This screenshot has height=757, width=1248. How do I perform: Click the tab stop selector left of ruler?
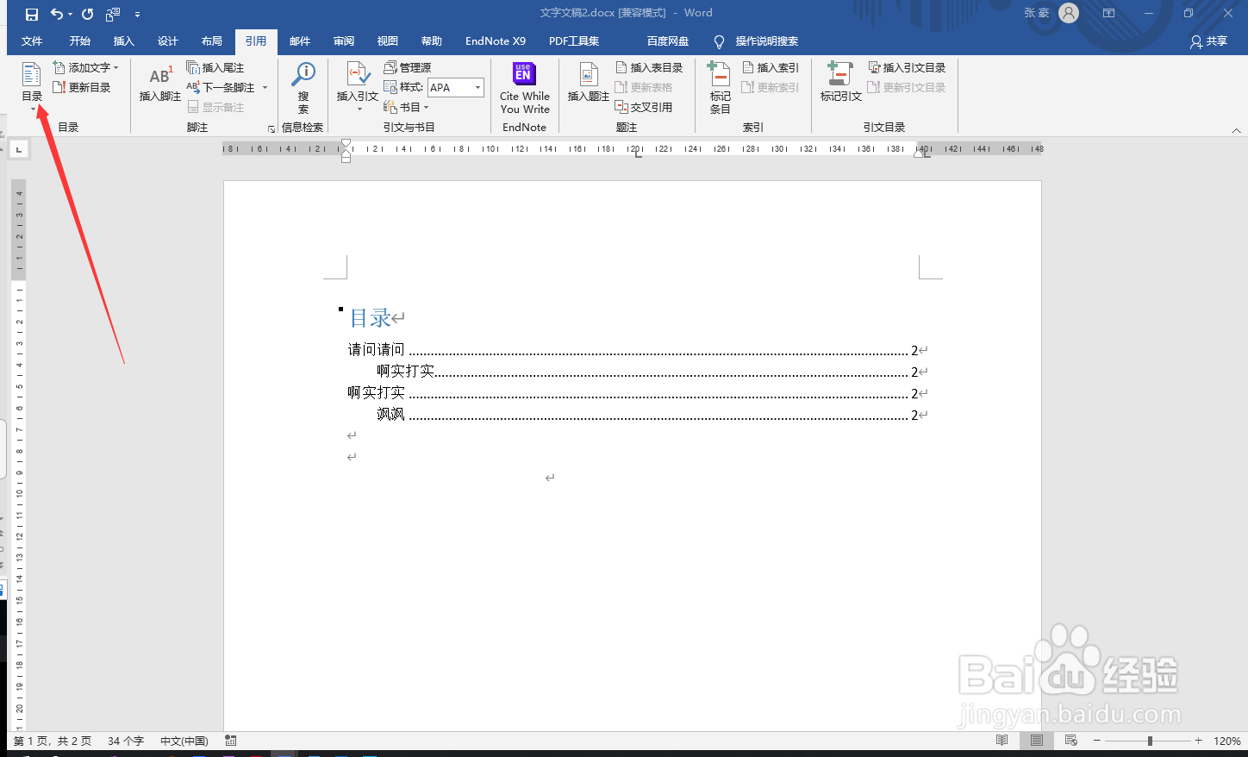(18, 149)
